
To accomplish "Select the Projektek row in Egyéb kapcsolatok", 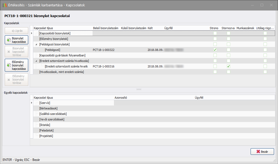I will pos(46,136).
